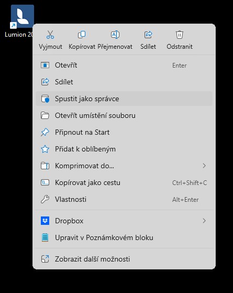Screen dimensions: 233x293
Task: Expand Zobrazit další možnosti for more options
Action: tap(124, 259)
